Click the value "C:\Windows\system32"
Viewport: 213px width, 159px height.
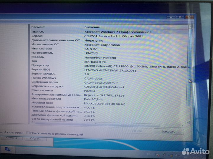101,83
